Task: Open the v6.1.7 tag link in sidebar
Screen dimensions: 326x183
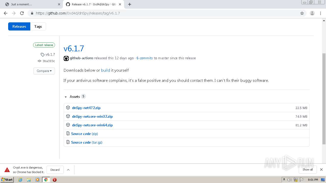Action: coord(48,54)
